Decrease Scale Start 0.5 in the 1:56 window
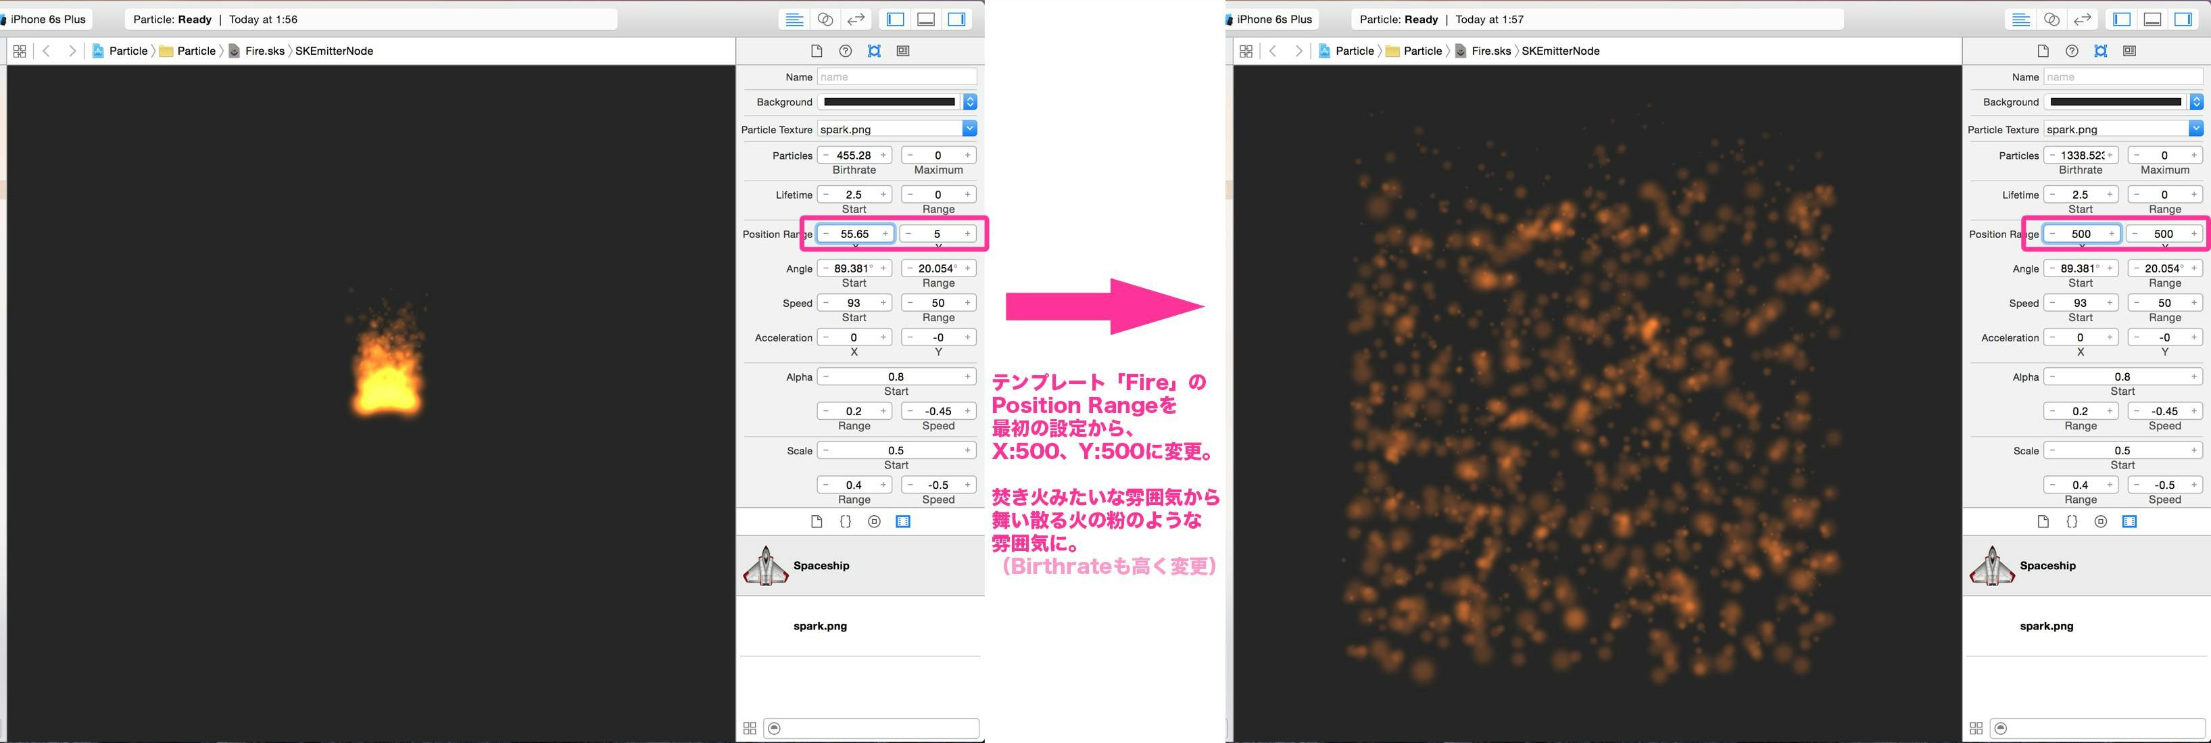Viewport: 2211px width, 743px height. 826,451
